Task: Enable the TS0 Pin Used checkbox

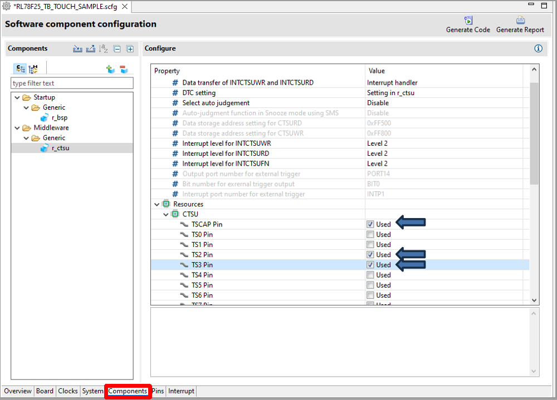Action: click(x=370, y=234)
